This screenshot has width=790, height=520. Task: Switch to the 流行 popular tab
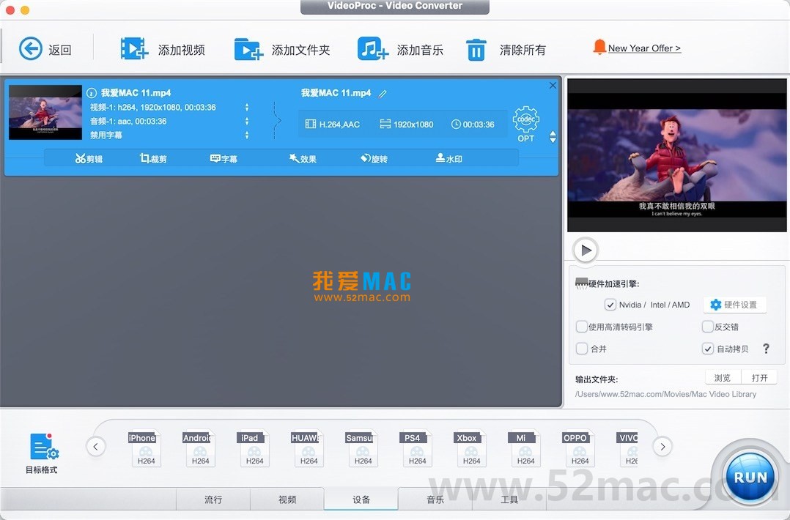click(213, 499)
